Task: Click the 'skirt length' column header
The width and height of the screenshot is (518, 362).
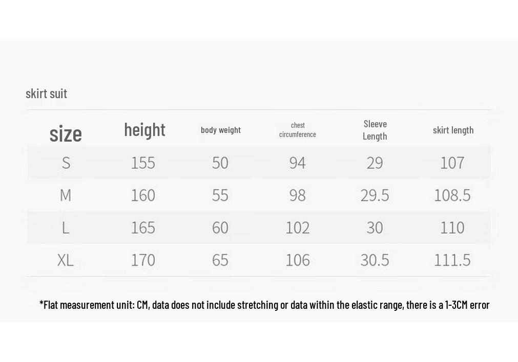Action: coord(453,130)
